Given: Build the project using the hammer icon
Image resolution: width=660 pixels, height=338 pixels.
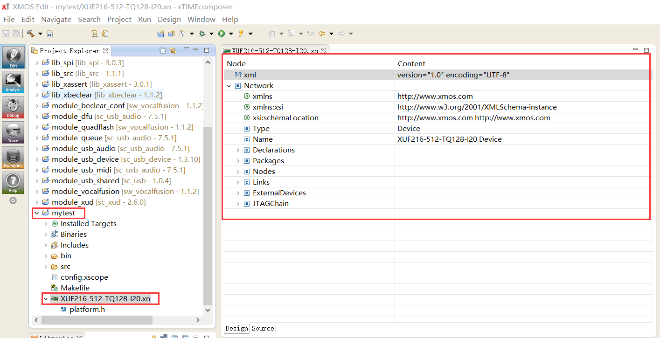Looking at the screenshot, I should (x=31, y=33).
